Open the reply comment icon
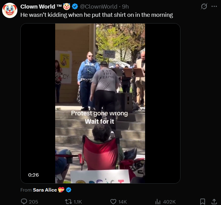Screen dimensions: 221x205 tap(24, 201)
